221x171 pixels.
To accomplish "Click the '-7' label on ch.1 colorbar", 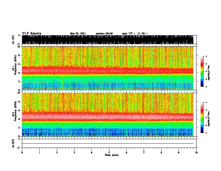I will pyautogui.click(x=206, y=87).
